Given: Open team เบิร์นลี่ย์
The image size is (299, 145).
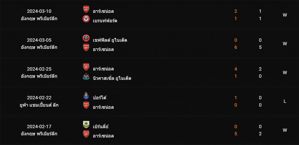Looking at the screenshot, I should (x=100, y=126).
